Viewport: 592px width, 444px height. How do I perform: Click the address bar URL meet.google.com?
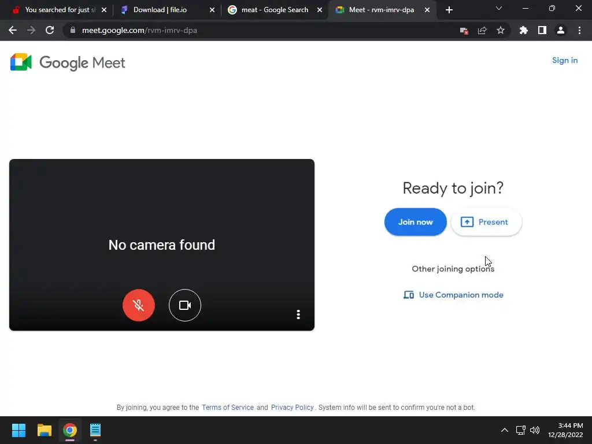pos(139,30)
